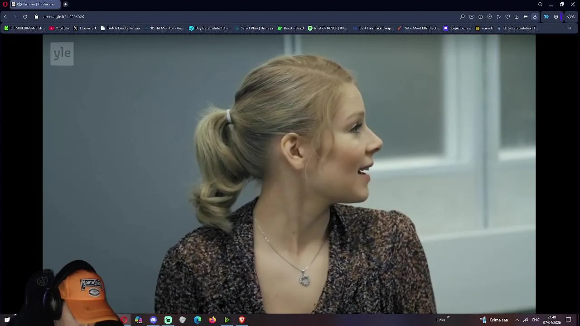This screenshot has height=326, width=580.
Task: Expand hidden bookmarks overflow chevron
Action: (570, 28)
